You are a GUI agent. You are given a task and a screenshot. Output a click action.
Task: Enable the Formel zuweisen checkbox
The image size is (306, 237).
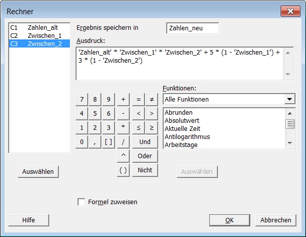click(81, 202)
